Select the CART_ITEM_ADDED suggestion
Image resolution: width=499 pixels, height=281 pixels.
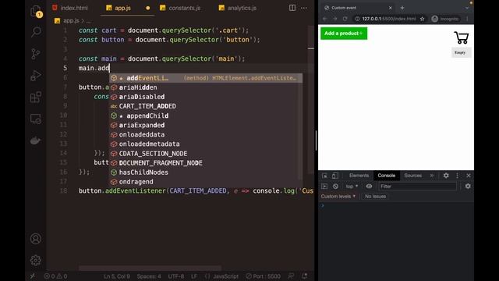(206, 106)
